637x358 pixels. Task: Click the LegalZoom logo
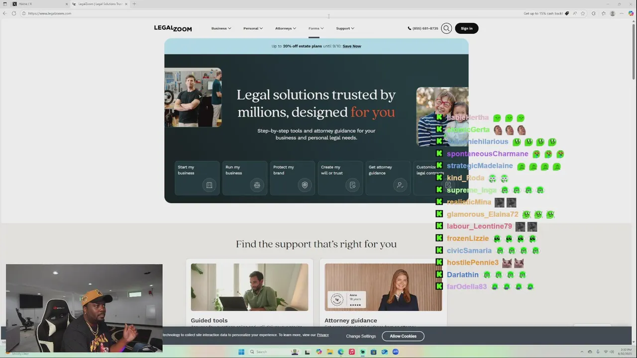[x=173, y=28]
